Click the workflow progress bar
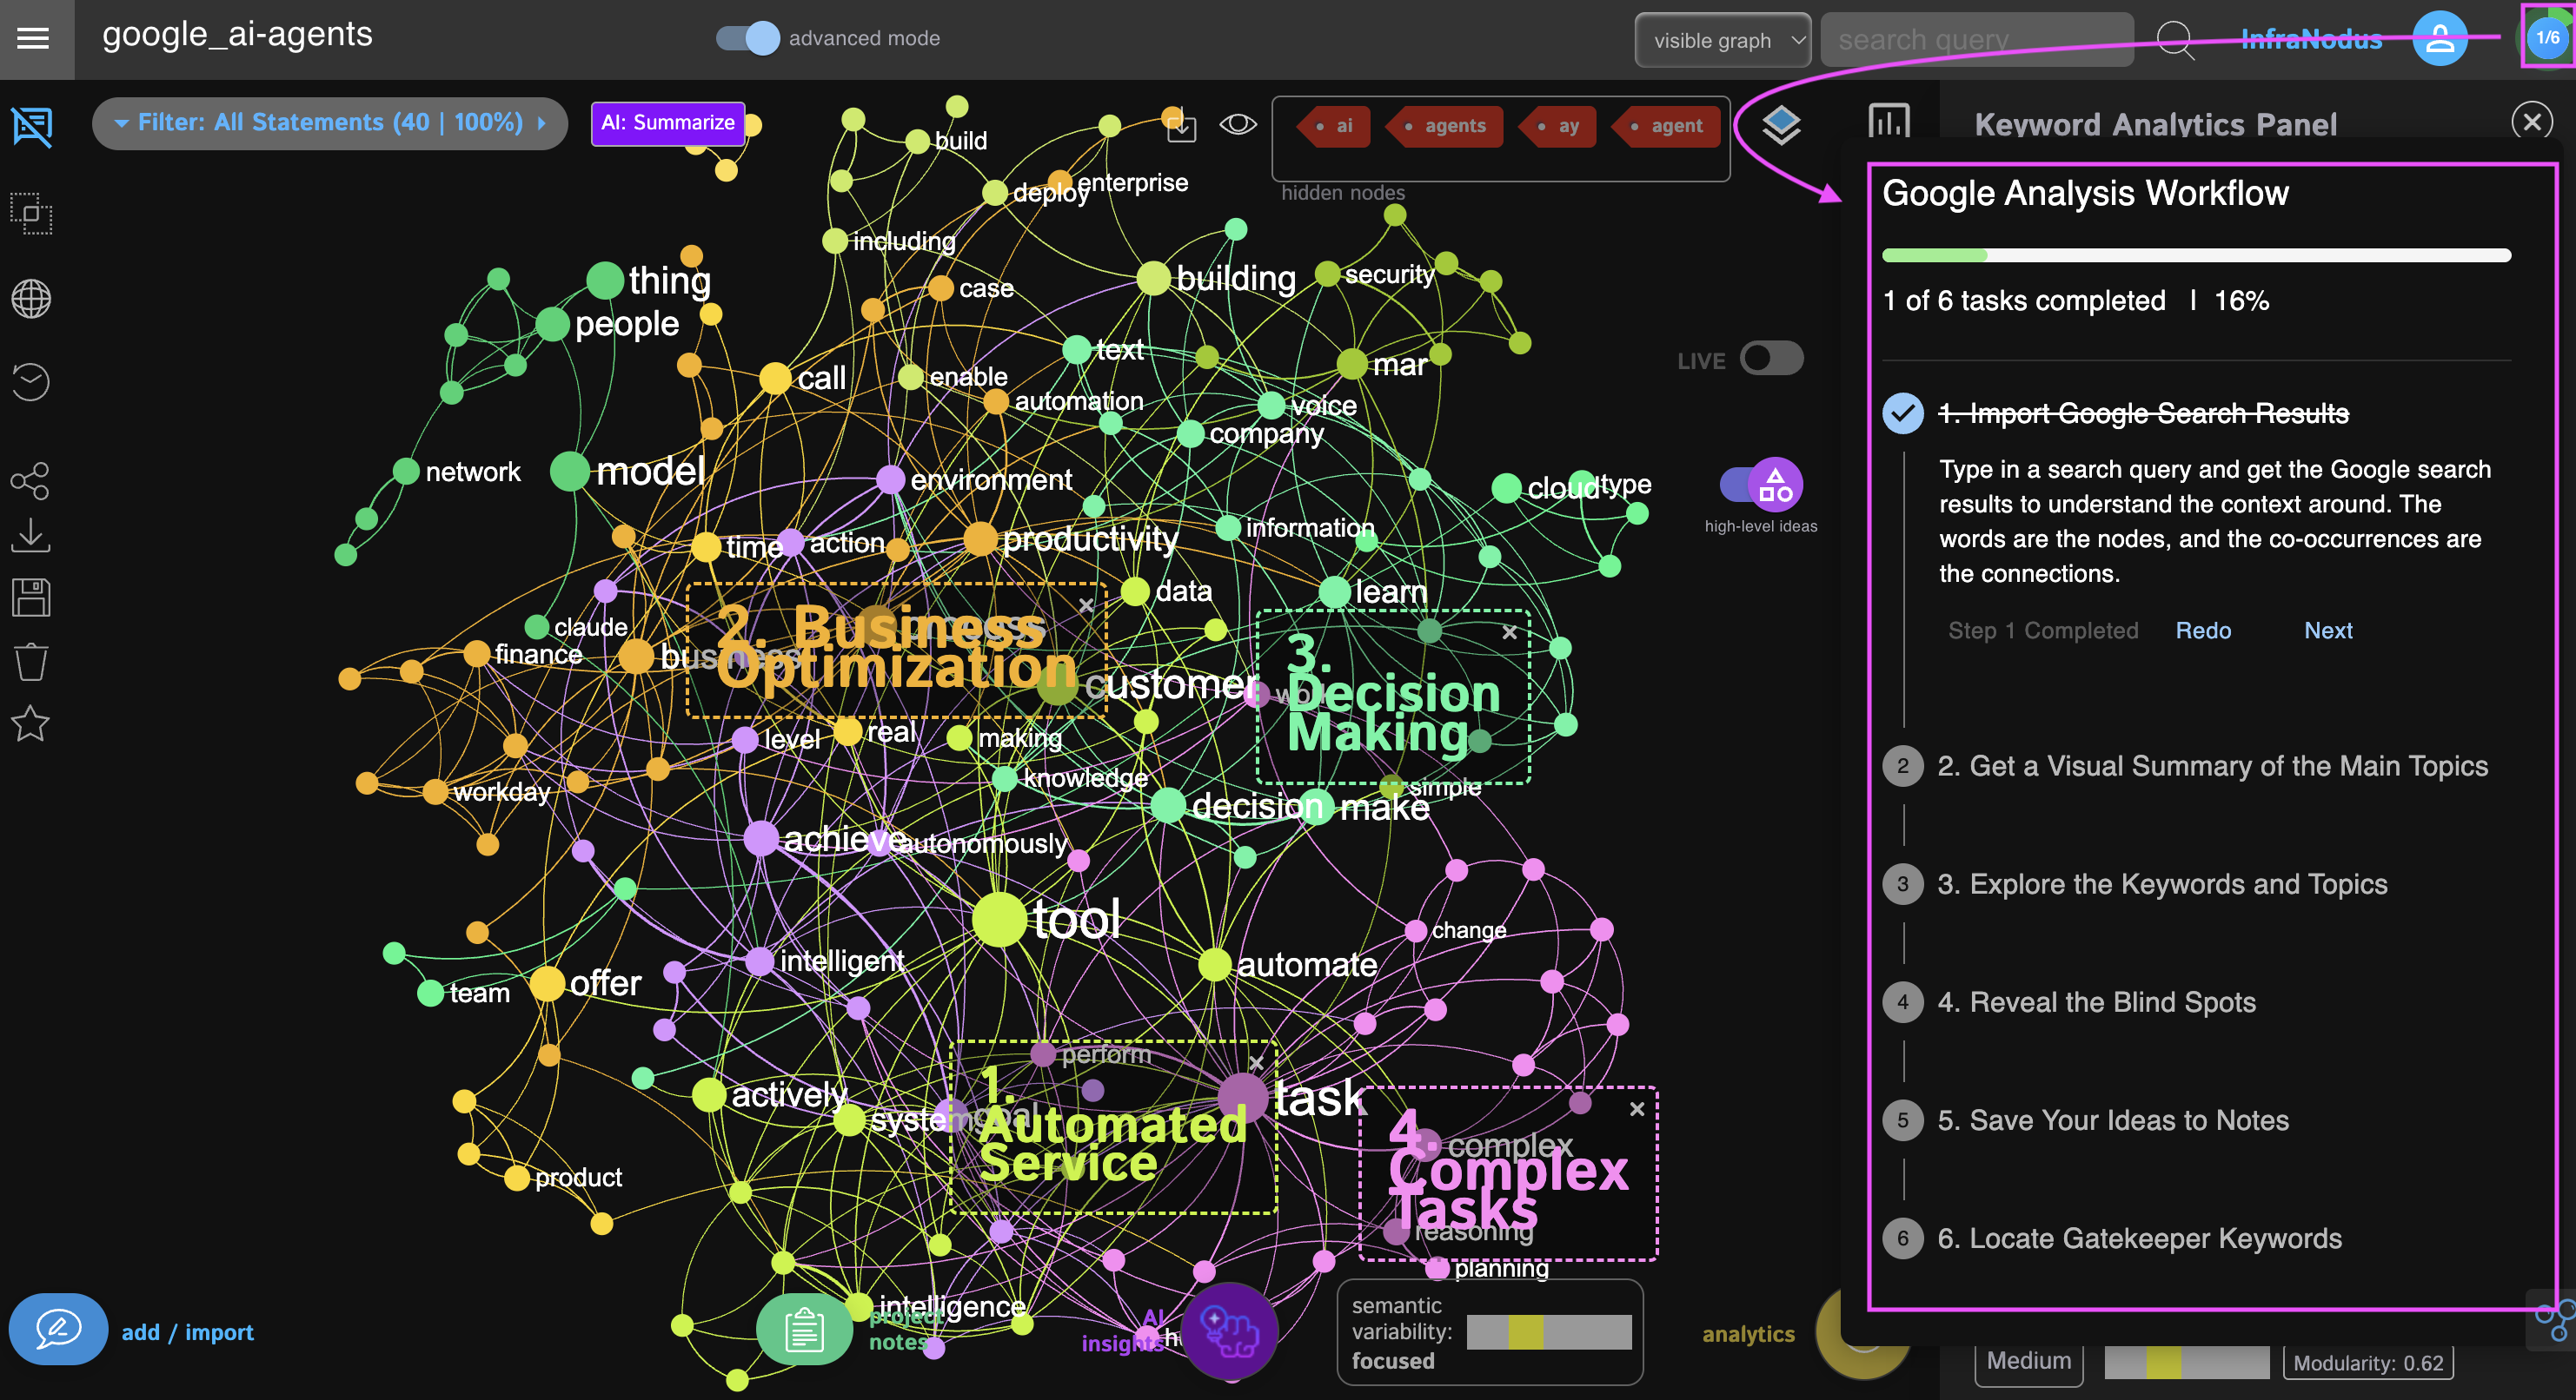This screenshot has width=2576, height=1400. click(2196, 256)
